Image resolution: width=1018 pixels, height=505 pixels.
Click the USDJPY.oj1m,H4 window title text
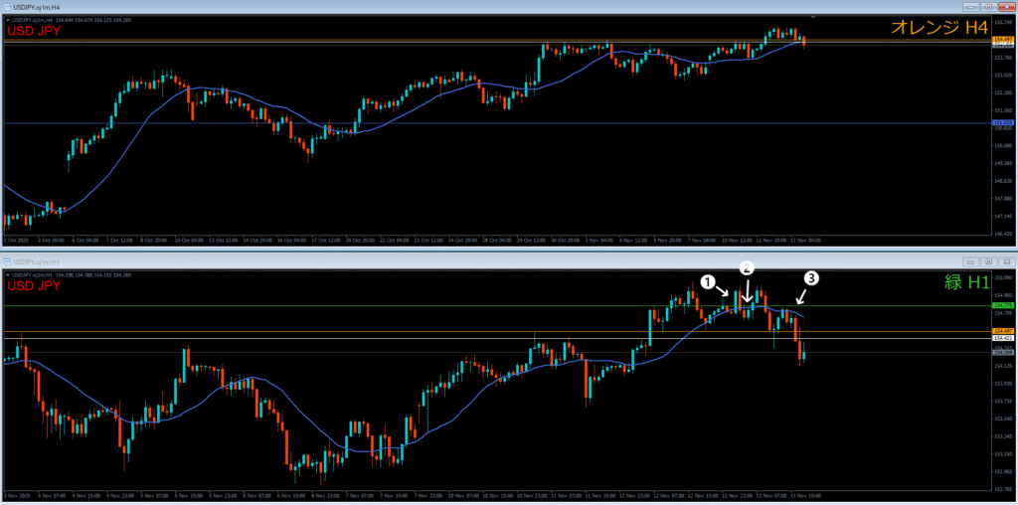[35, 7]
